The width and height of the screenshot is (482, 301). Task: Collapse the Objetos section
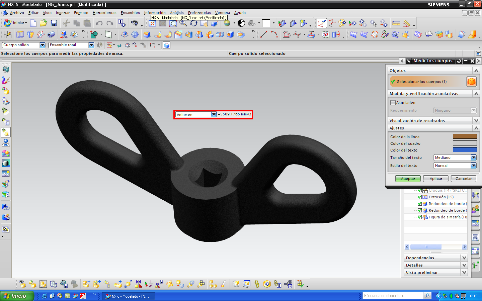pyautogui.click(x=476, y=71)
